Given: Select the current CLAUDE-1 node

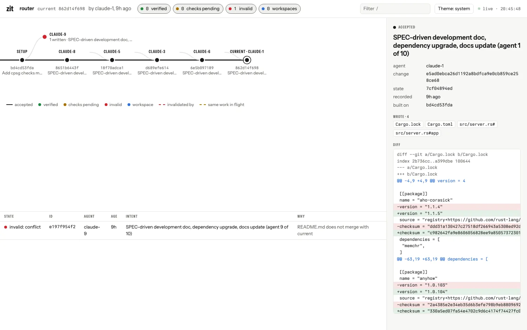Looking at the screenshot, I should point(247,60).
